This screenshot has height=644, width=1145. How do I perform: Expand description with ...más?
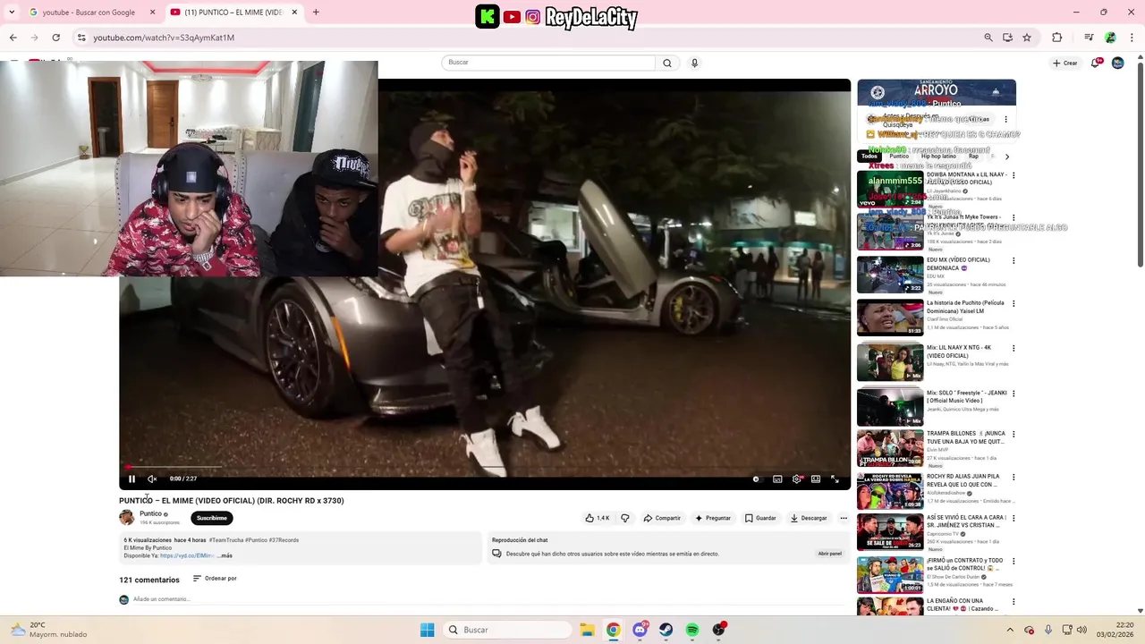click(225, 555)
